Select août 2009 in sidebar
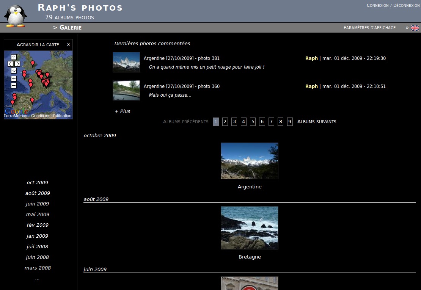The height and width of the screenshot is (290, 421). point(38,193)
